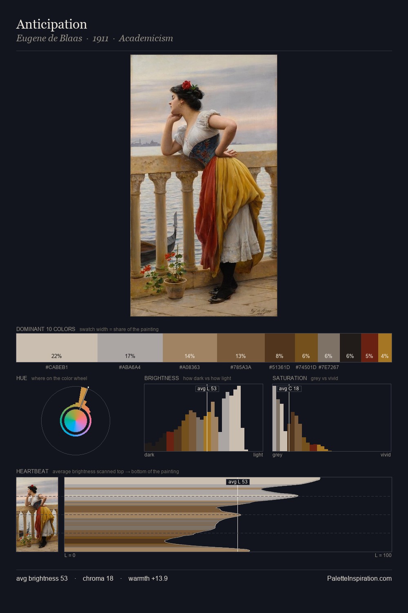This screenshot has height=613, width=408.
Task: Open the PaletteInspiration.com link
Action: point(359,578)
